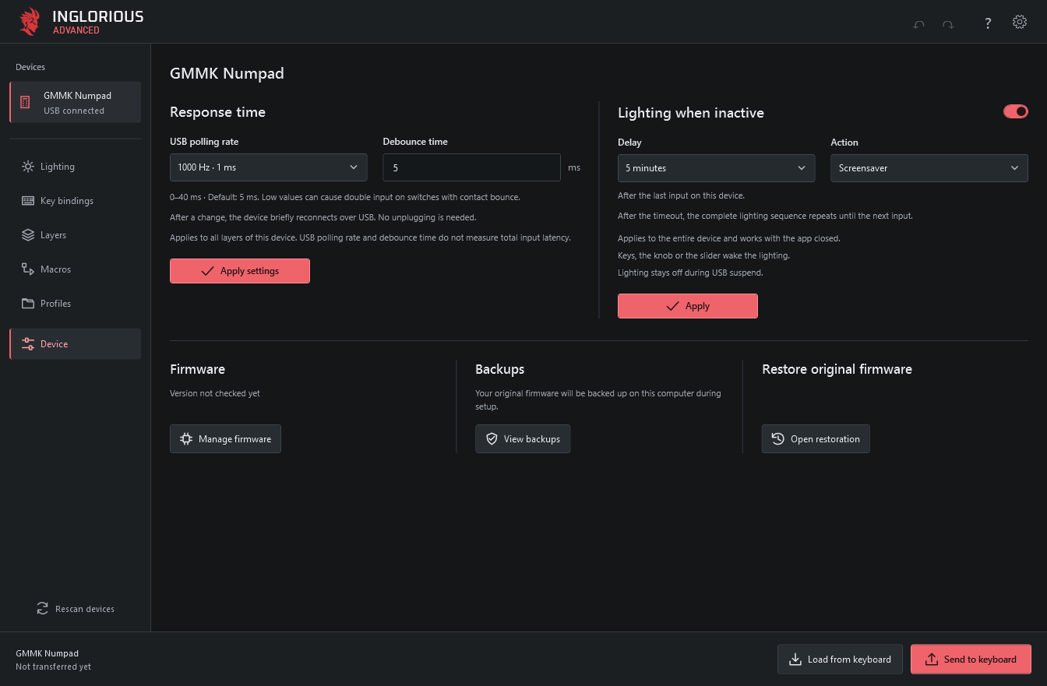
Task: Click the 'Version not checked yet' text
Action: click(215, 393)
